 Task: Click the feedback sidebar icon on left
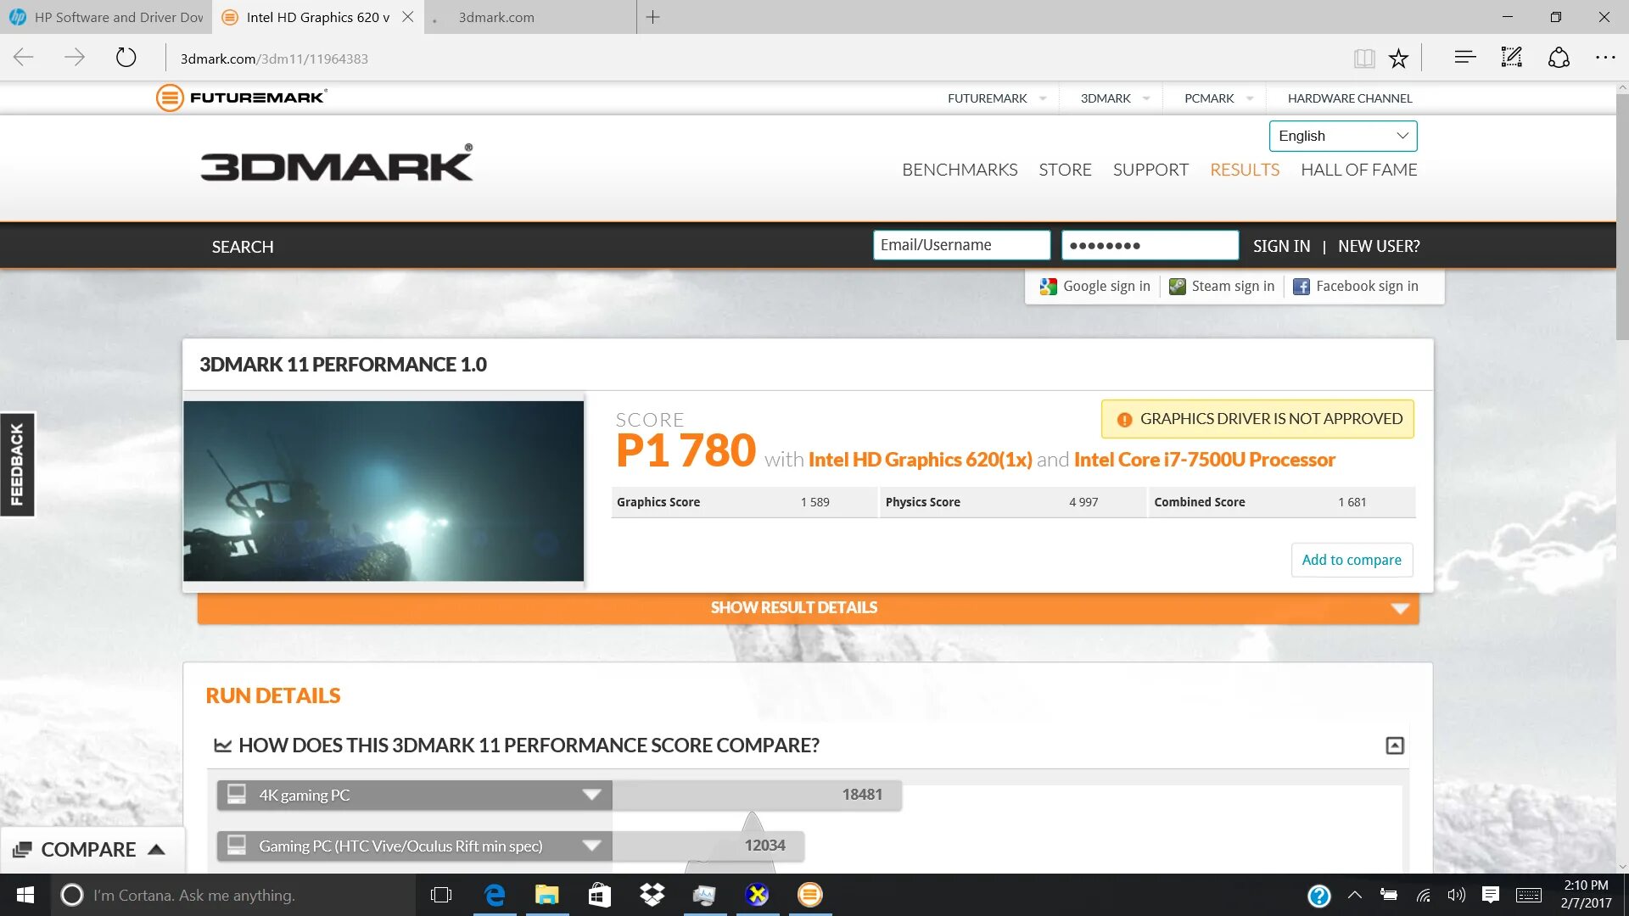pos(15,463)
